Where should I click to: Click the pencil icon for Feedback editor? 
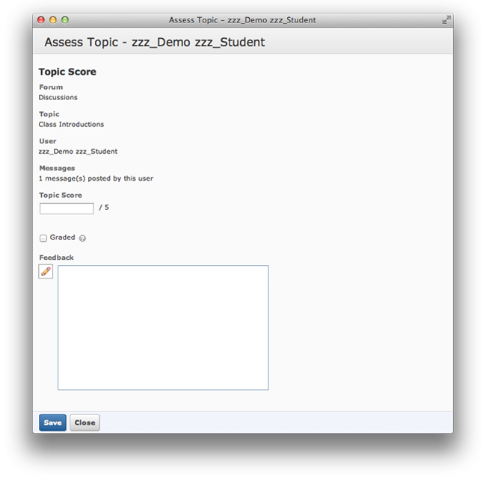pos(46,272)
